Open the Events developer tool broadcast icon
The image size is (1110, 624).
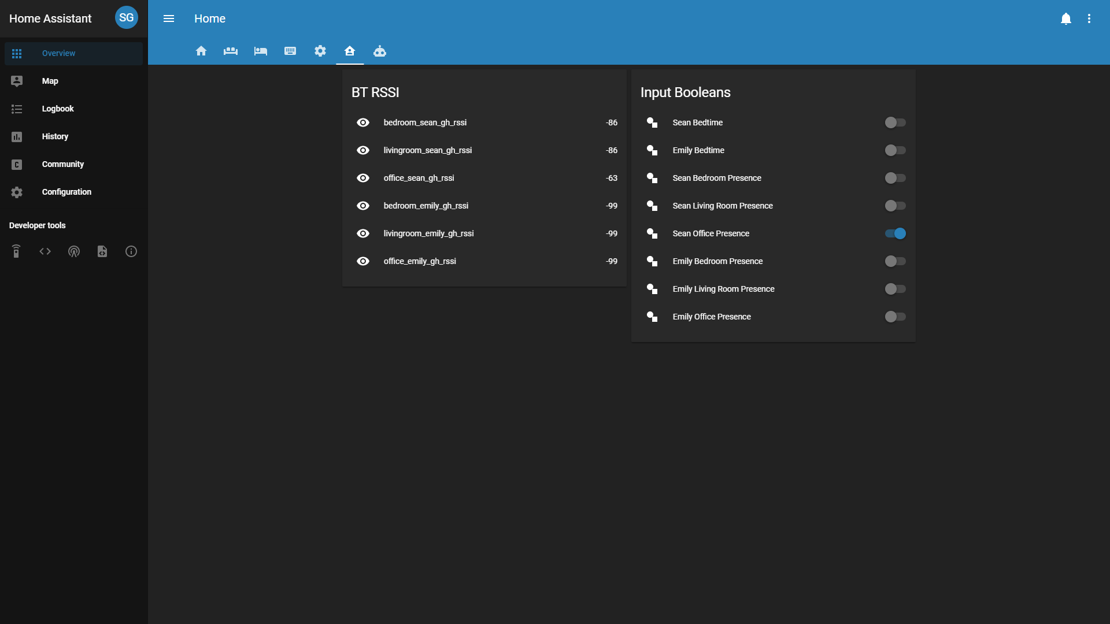(x=74, y=251)
